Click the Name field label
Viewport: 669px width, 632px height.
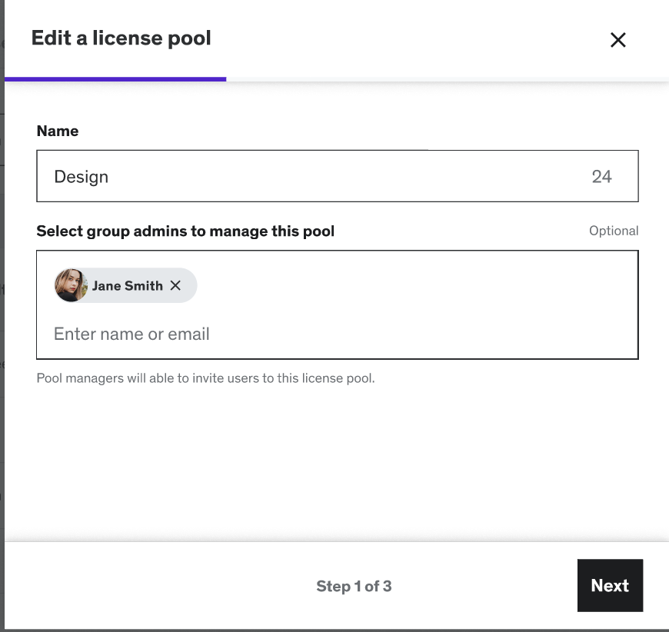point(58,131)
